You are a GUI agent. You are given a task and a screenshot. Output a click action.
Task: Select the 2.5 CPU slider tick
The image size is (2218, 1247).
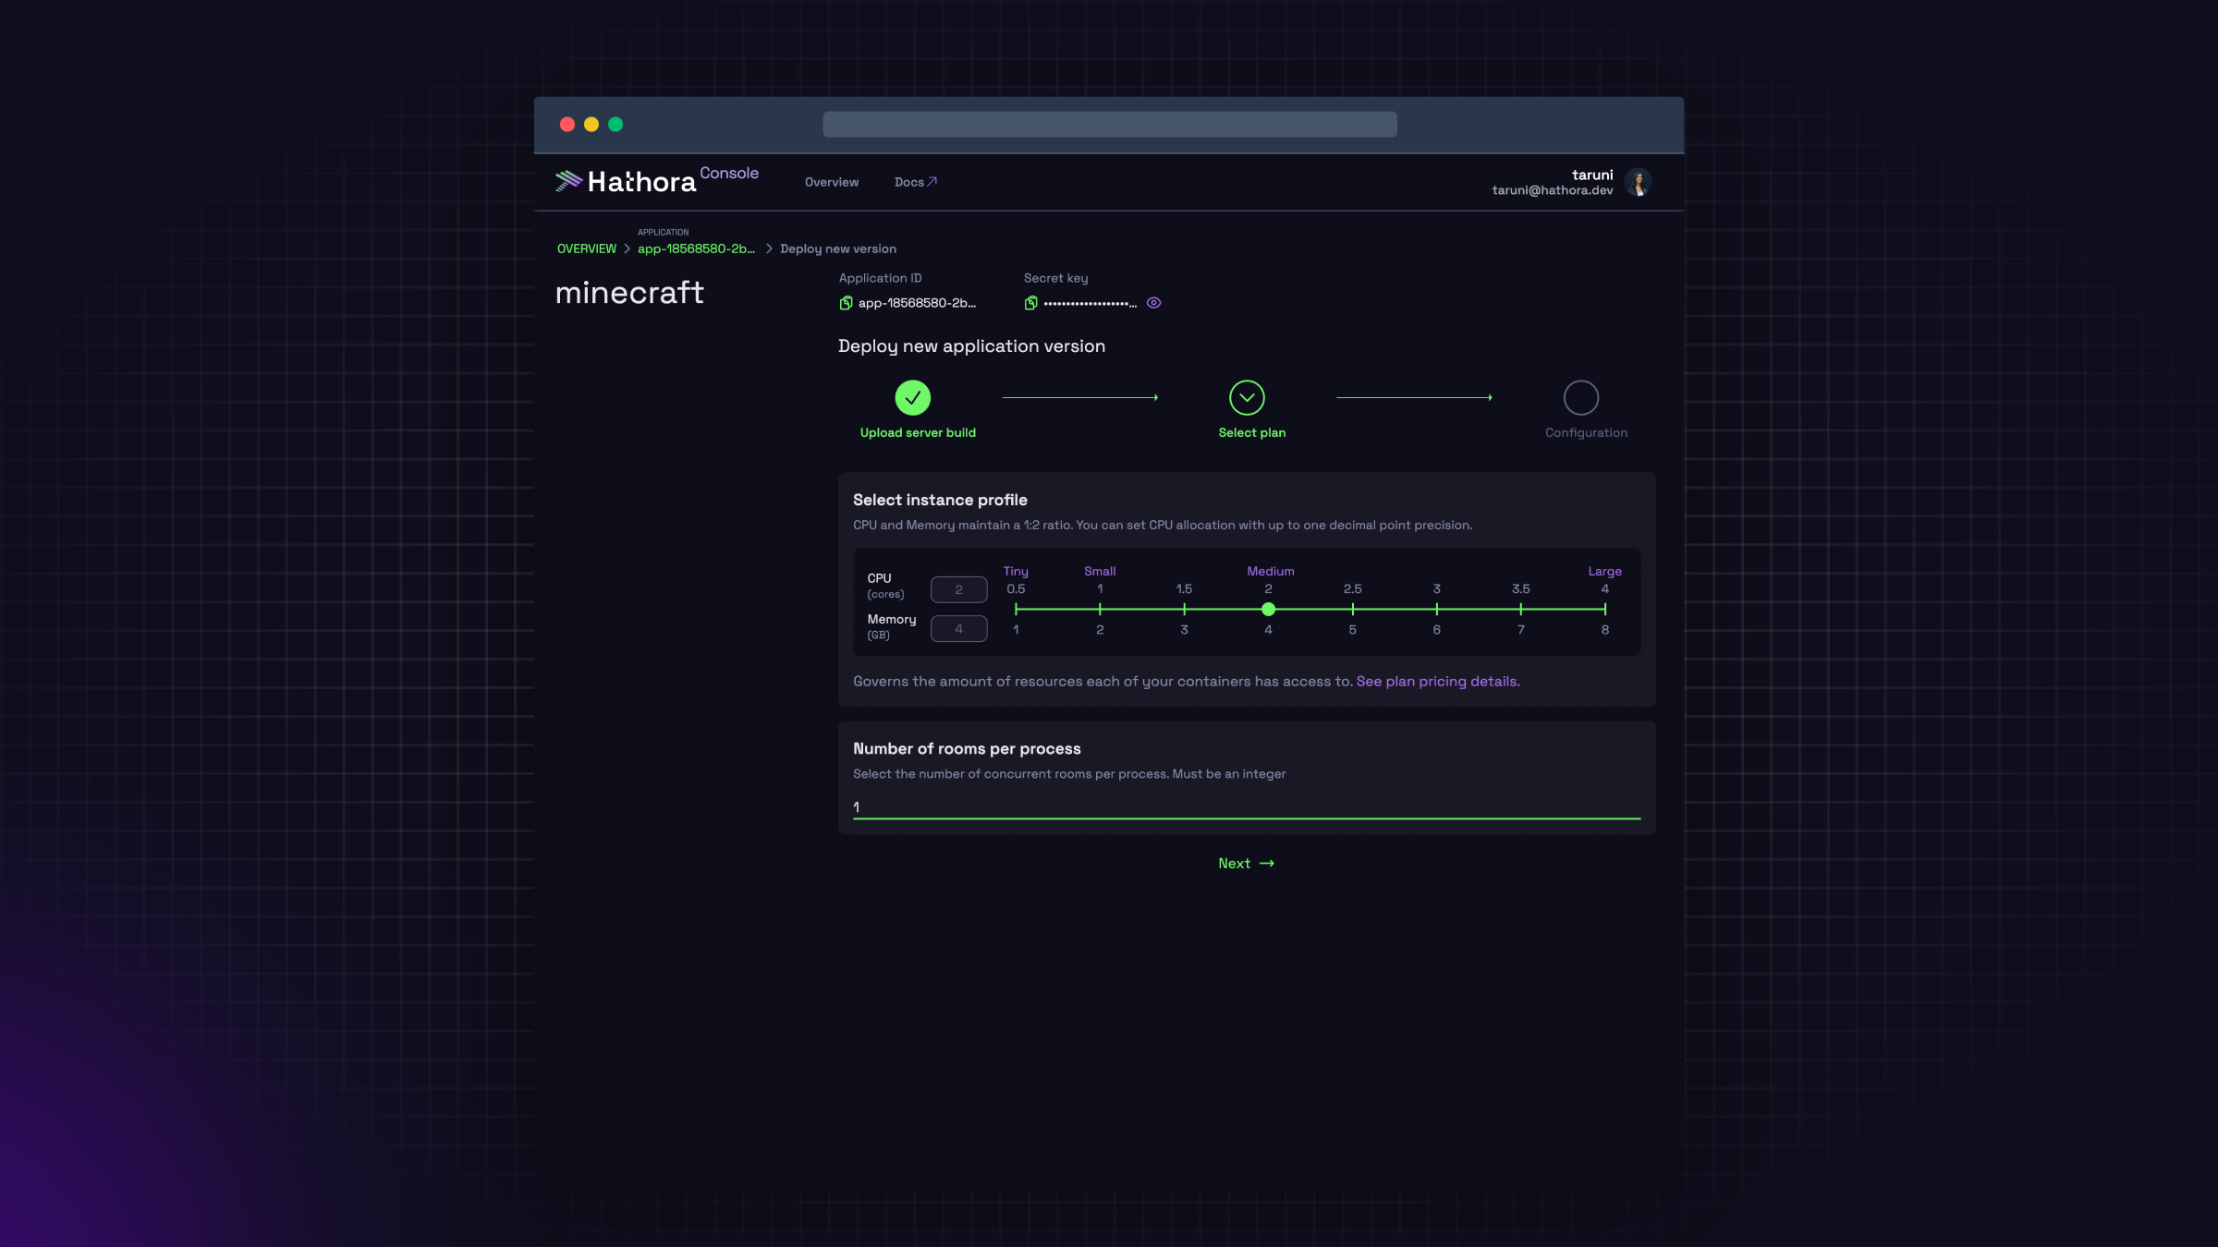[1353, 610]
